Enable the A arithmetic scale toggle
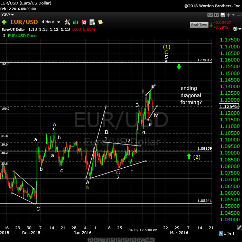The width and height of the screenshot is (242, 242). point(221,233)
